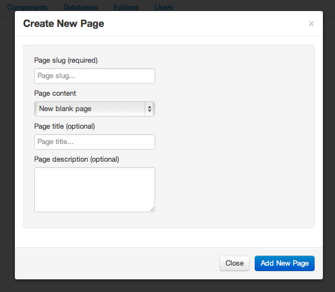The width and height of the screenshot is (335, 292).
Task: Click the dark backdrop below the dialog
Action: tap(167, 286)
